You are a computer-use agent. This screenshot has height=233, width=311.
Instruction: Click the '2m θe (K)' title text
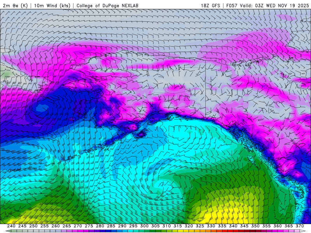pyautogui.click(x=15, y=5)
